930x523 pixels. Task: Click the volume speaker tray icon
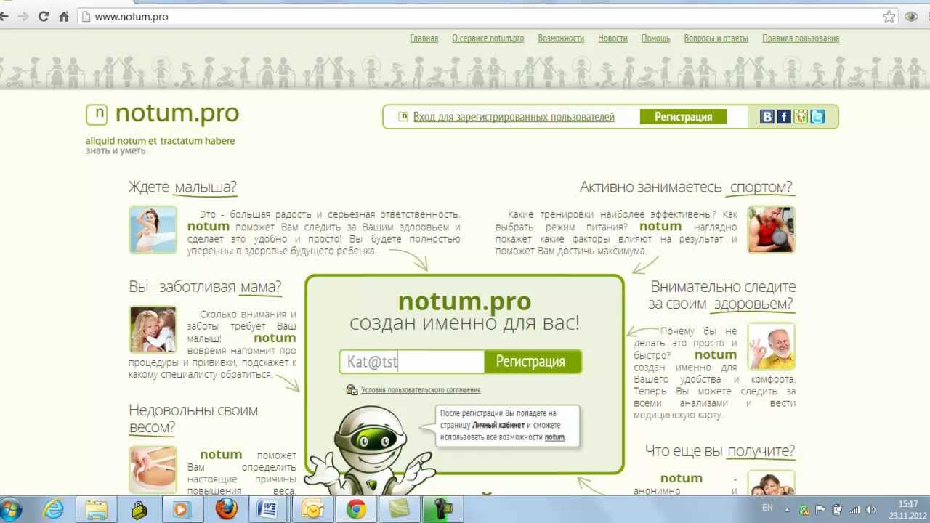pyautogui.click(x=871, y=510)
